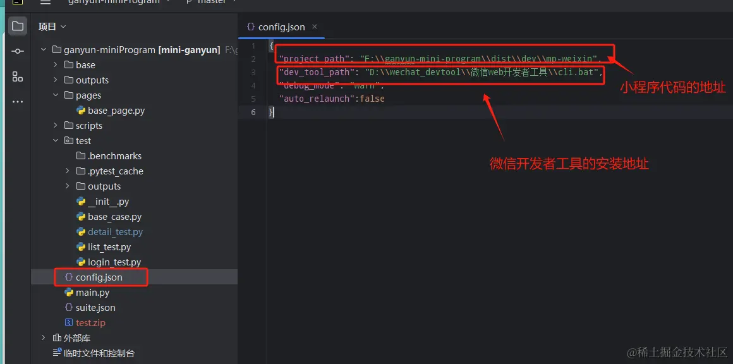Click line number 1 in the gutter
This screenshot has width=733, height=364.
[x=253, y=45]
